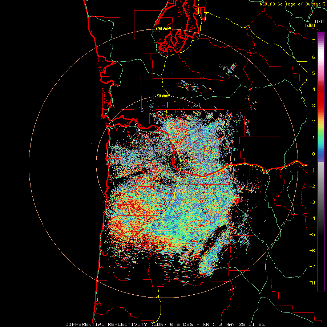This screenshot has width=327, height=327.
Task: Click the -6 value on the color scale
Action: click(312, 251)
